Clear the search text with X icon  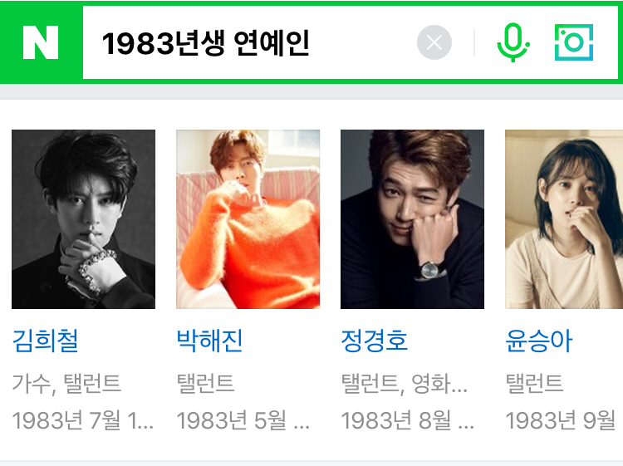click(x=434, y=42)
